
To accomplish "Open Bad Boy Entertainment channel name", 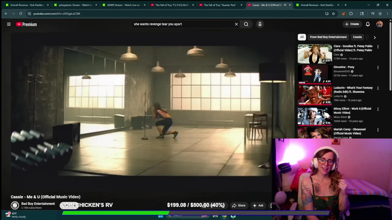I will pyautogui.click(x=38, y=204).
